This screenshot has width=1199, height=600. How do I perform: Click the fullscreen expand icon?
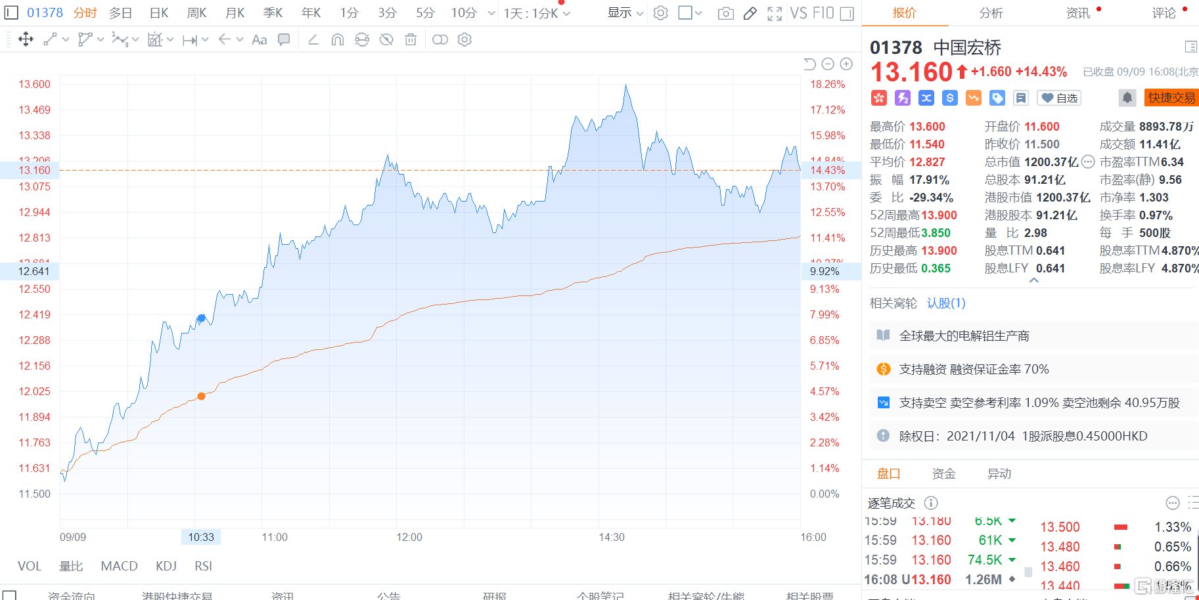(x=775, y=13)
